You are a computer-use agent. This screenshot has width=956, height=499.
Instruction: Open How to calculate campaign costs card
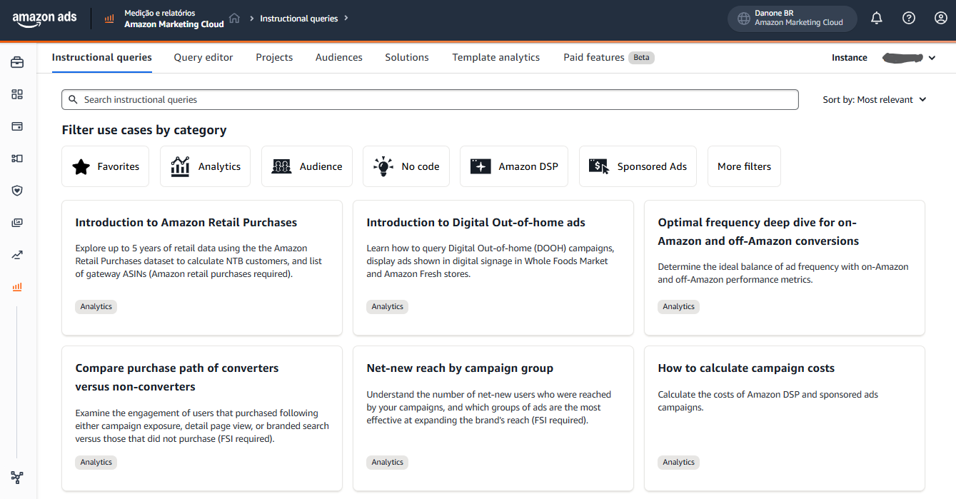[x=785, y=418]
